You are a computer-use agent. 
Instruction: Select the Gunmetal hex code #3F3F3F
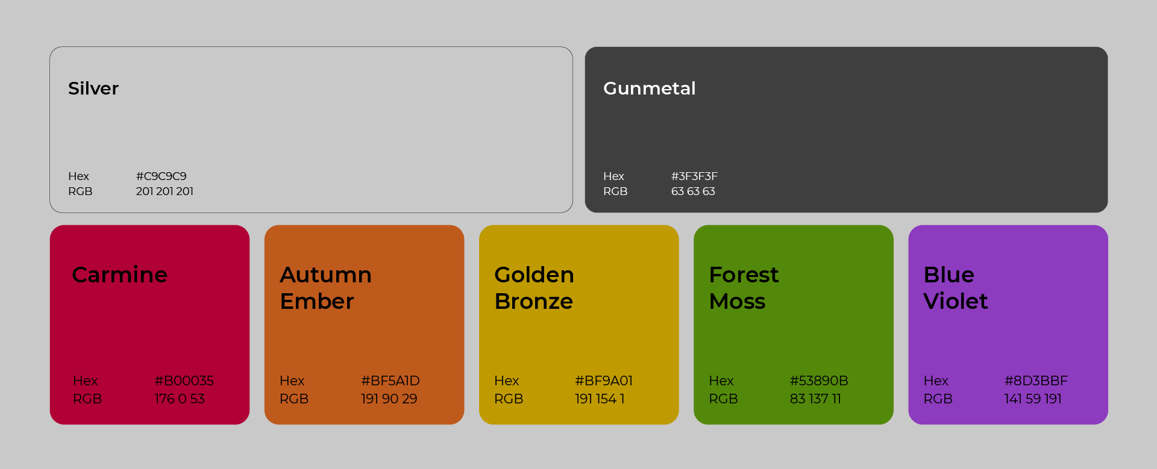pyautogui.click(x=694, y=176)
